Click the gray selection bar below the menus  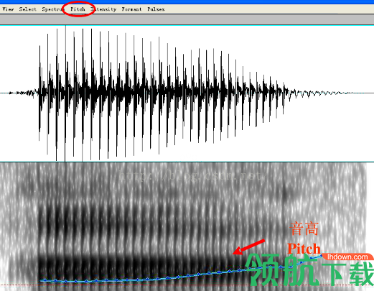pyautogui.click(x=187, y=19)
